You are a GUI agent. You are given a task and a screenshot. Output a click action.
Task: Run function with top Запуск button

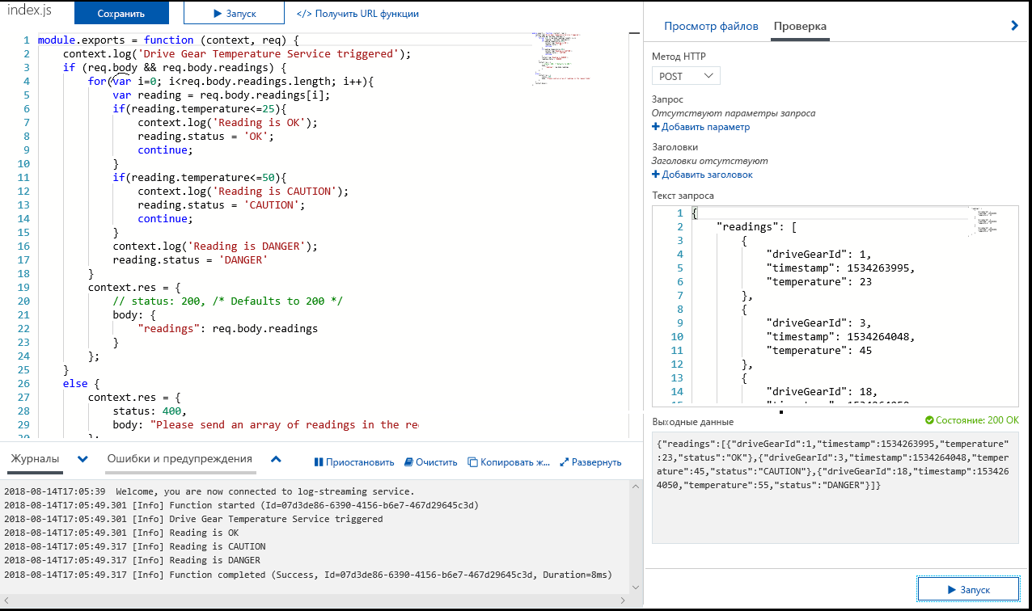click(234, 14)
